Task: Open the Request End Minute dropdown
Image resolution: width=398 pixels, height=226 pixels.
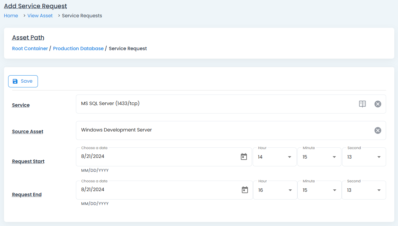Action: pyautogui.click(x=319, y=190)
